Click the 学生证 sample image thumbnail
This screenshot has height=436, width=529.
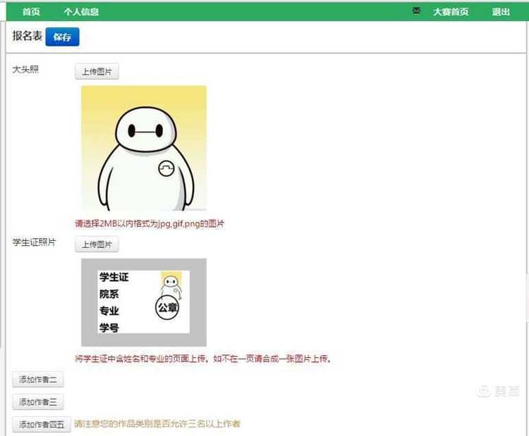pyautogui.click(x=144, y=302)
